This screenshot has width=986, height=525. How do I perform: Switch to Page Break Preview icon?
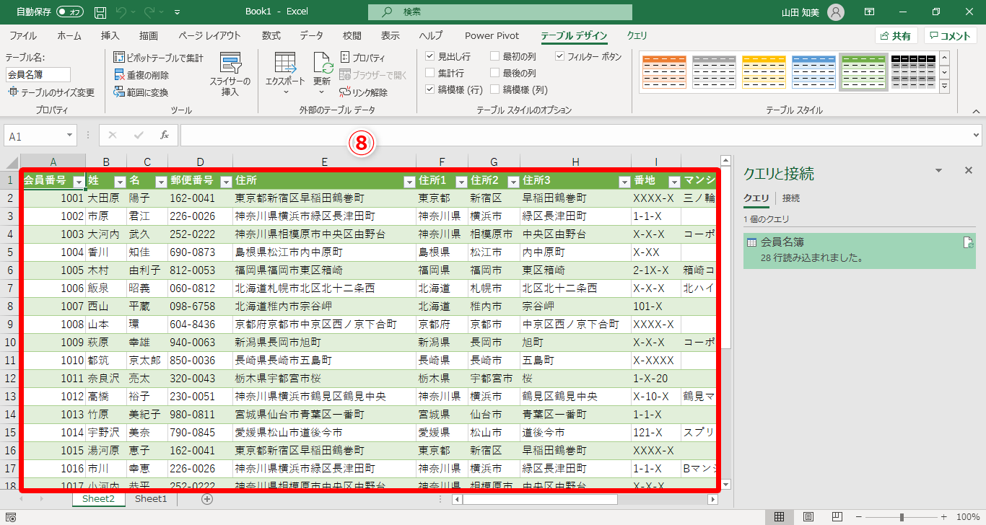click(838, 516)
